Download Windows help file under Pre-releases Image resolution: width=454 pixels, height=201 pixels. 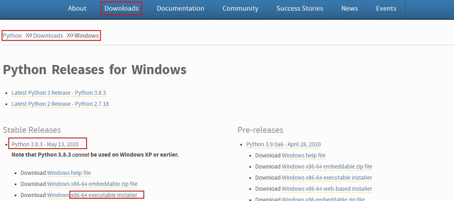pyautogui.click(x=303, y=155)
